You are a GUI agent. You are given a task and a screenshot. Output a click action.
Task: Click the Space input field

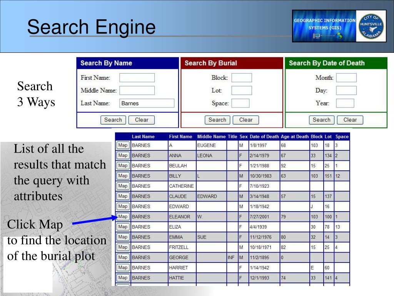240,103
